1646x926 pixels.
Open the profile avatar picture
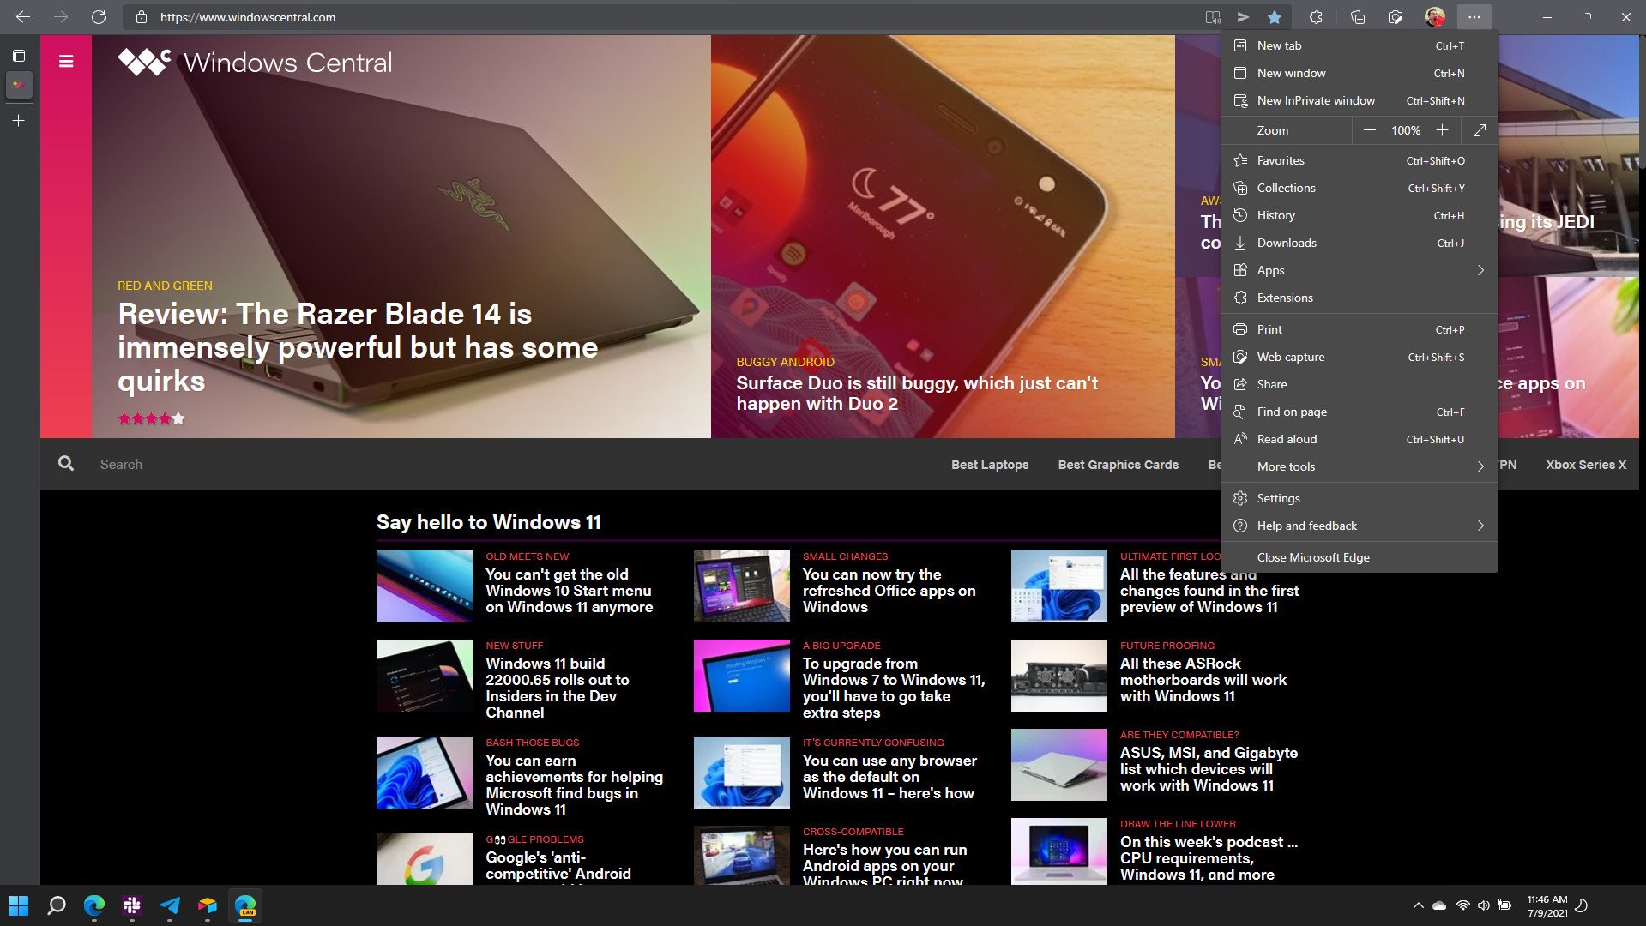point(1434,17)
